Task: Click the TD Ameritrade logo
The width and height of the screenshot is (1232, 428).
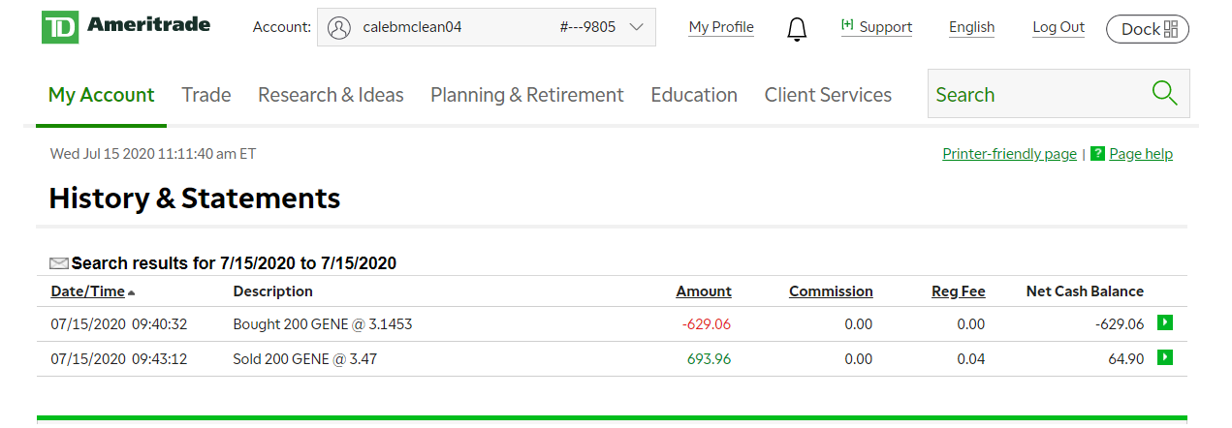Action: [x=126, y=27]
